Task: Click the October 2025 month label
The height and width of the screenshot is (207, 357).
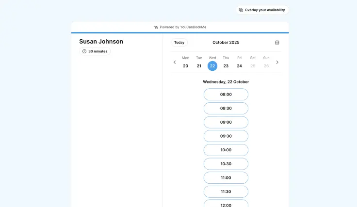Action: click(x=226, y=43)
